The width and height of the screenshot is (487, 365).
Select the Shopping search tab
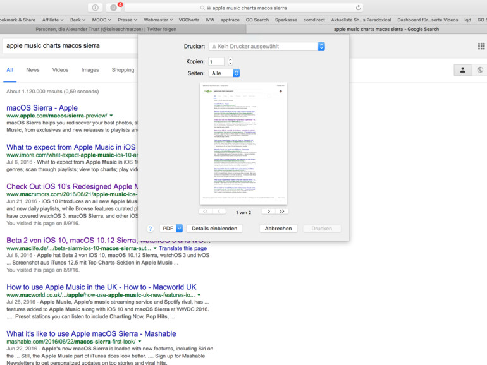[x=123, y=70]
